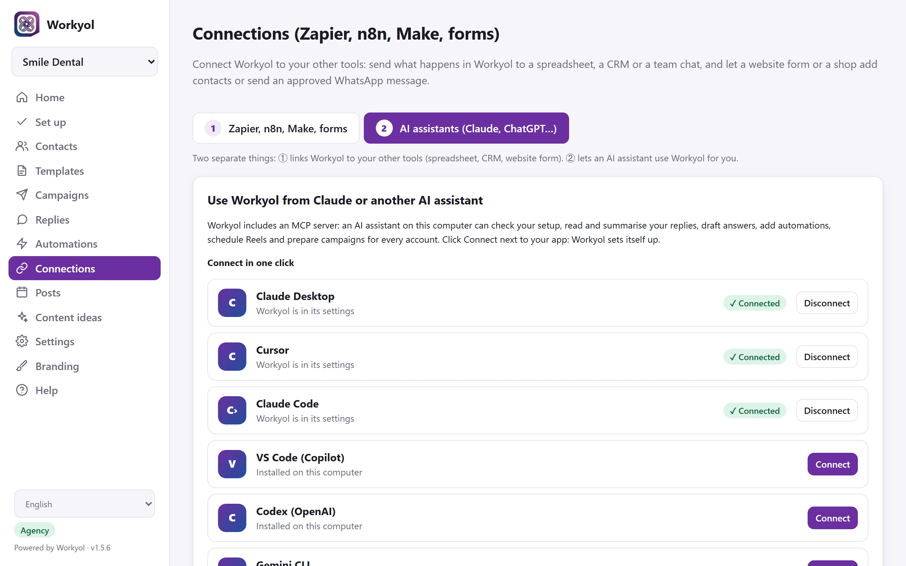Click 'Powered by Workyol · v1.5.6' text
The height and width of the screenshot is (566, 906).
tap(62, 547)
